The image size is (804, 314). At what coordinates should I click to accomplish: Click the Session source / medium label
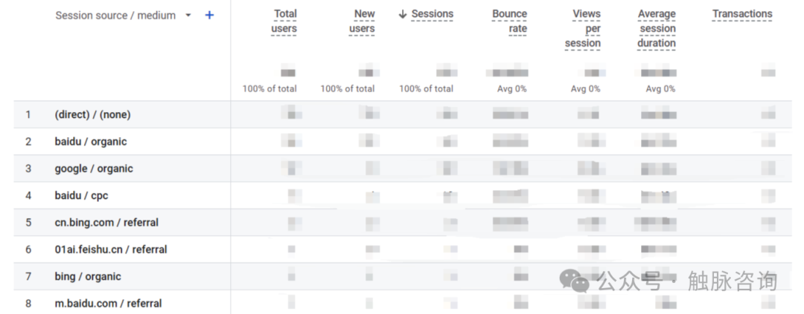pyautogui.click(x=115, y=15)
